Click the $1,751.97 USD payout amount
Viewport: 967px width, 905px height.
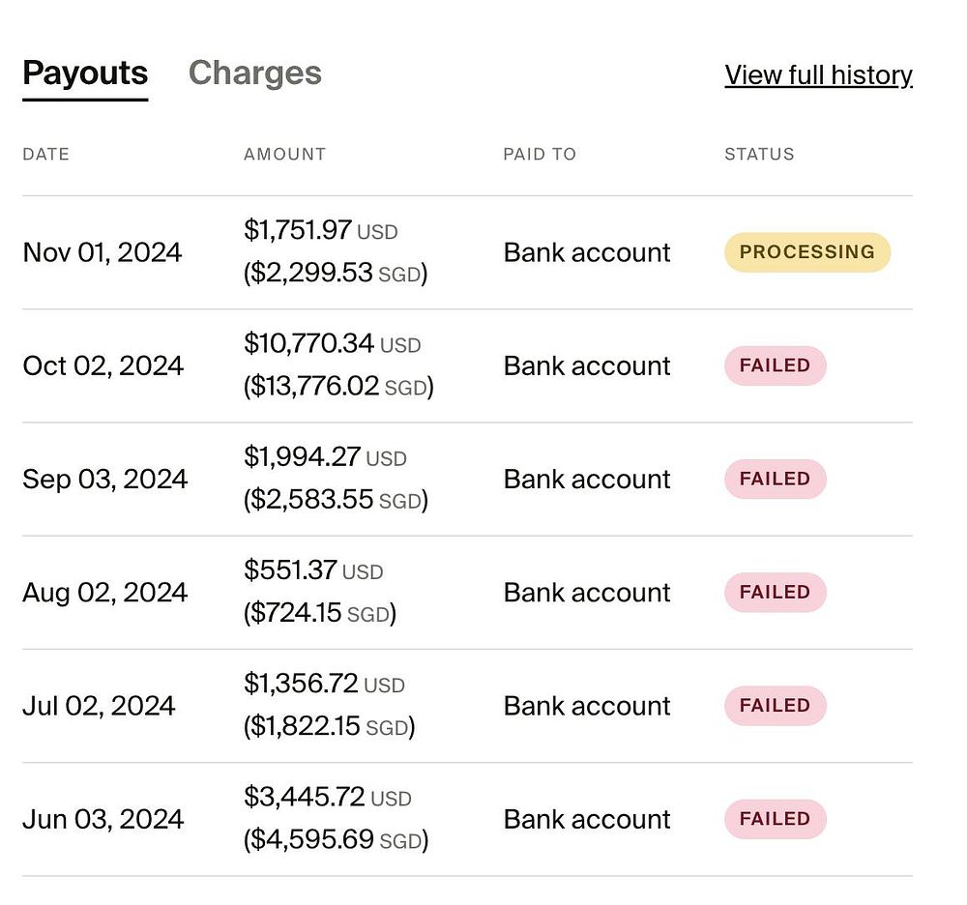point(320,231)
